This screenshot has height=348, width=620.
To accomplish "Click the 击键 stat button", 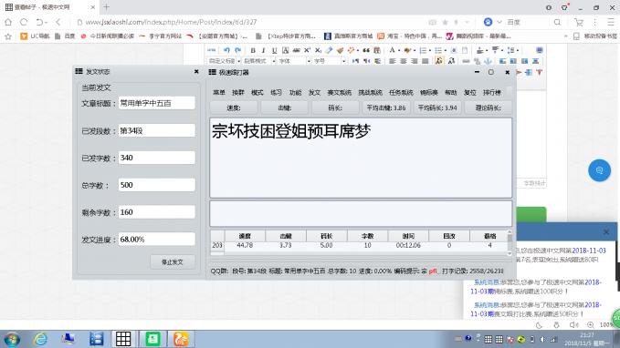I will pos(284,107).
